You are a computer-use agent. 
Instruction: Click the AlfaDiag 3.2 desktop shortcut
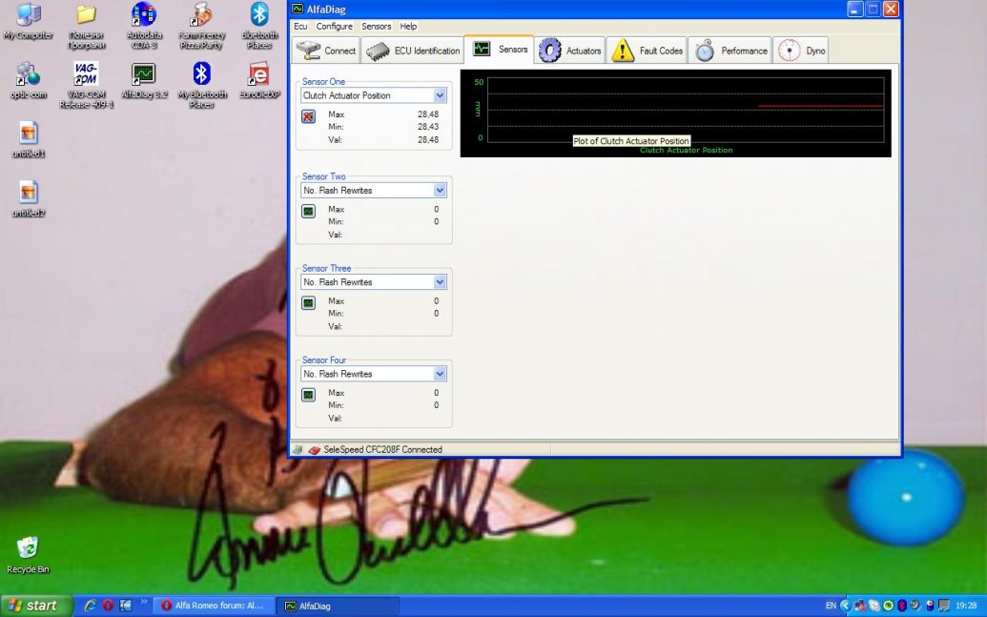tap(144, 82)
